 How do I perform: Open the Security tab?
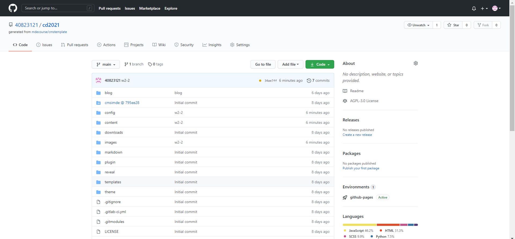184,45
